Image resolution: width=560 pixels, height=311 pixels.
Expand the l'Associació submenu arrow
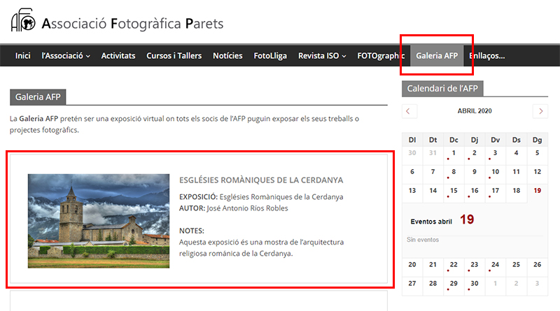88,57
